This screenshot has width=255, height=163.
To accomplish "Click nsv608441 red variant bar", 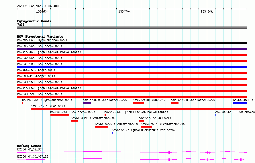I will coord(132,79).
